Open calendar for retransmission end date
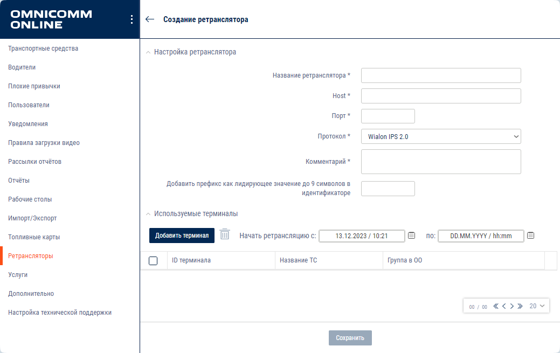Screen dimensions: 560x353 point(531,235)
